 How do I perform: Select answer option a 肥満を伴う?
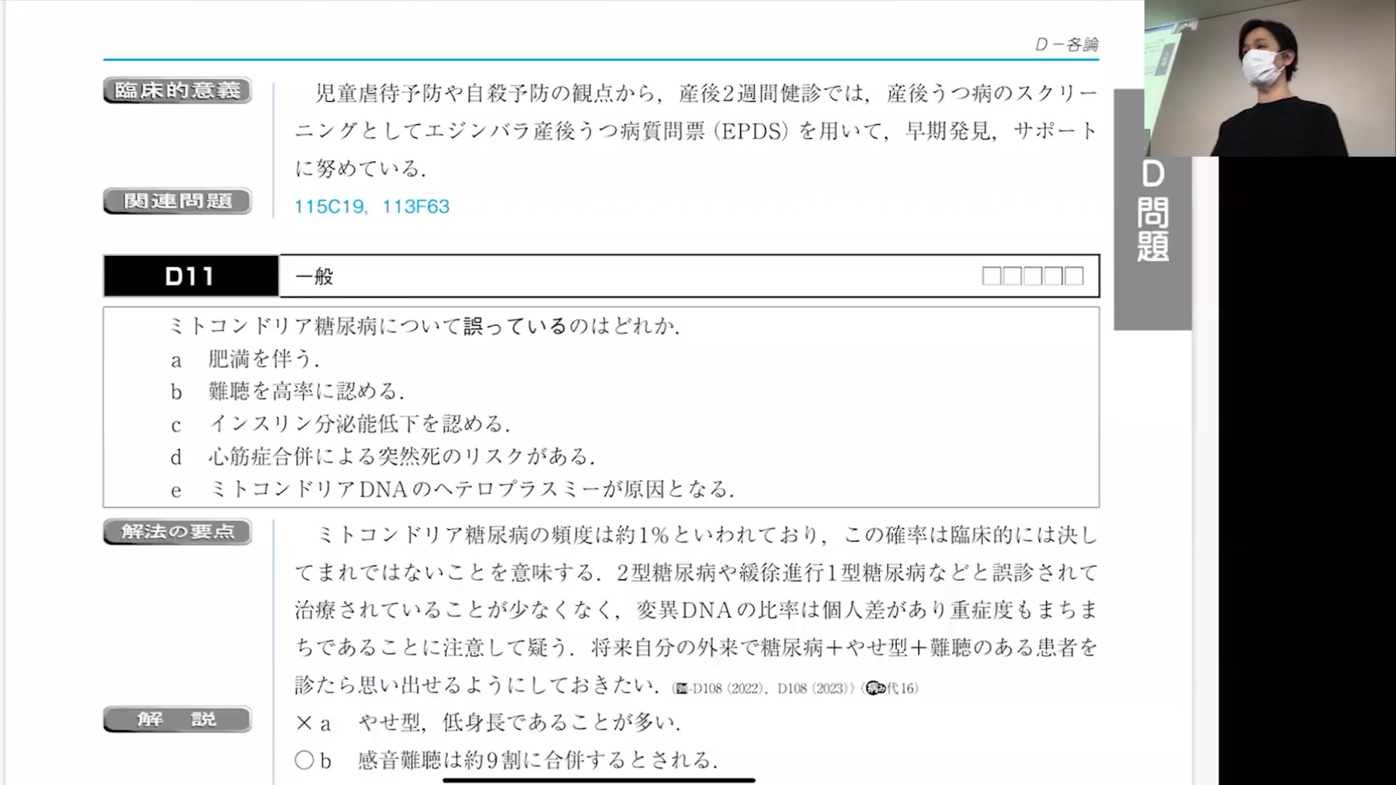263,359
